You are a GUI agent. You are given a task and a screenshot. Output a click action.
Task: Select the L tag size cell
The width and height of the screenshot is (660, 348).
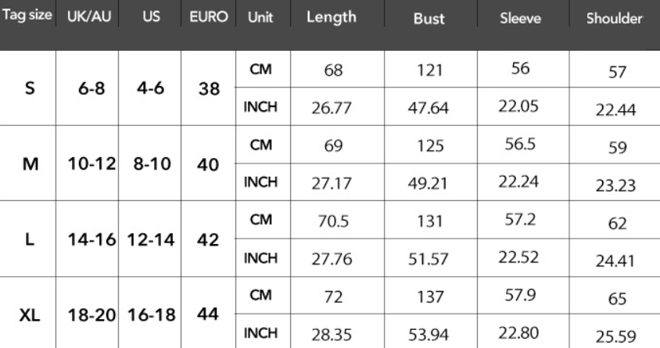click(30, 239)
